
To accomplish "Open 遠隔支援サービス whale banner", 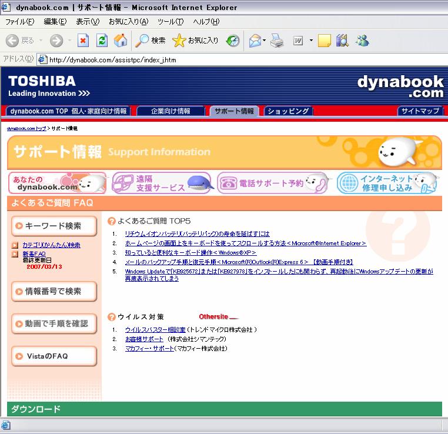I will (162, 183).
